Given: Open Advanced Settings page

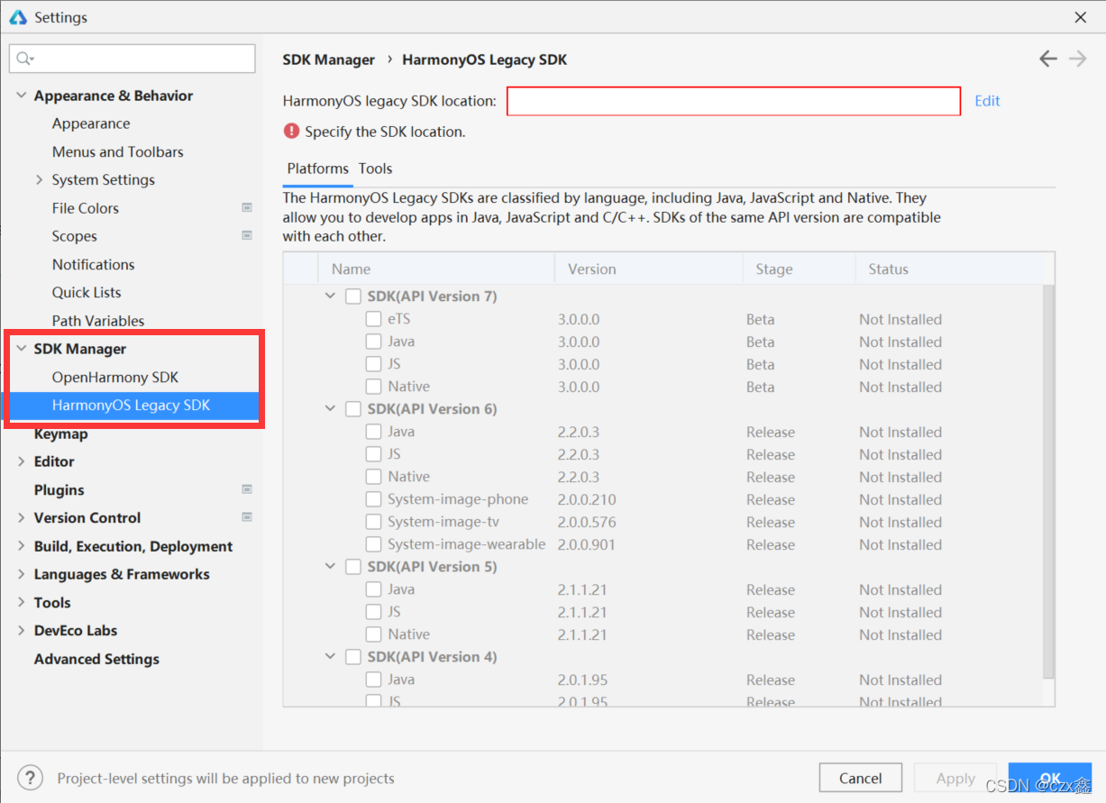Looking at the screenshot, I should [96, 659].
